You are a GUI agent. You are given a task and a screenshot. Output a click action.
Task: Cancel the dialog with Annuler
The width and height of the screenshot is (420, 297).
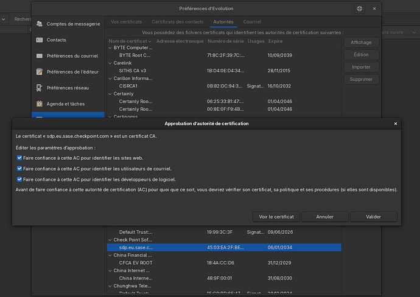pos(325,217)
